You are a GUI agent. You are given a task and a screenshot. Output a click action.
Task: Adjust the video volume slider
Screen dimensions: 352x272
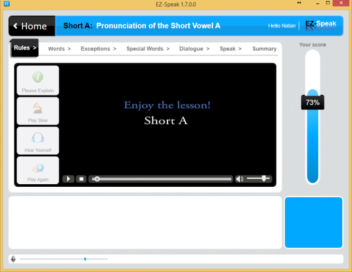258,178
